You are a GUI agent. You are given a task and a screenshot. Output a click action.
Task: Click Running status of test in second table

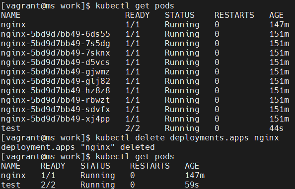98,185
